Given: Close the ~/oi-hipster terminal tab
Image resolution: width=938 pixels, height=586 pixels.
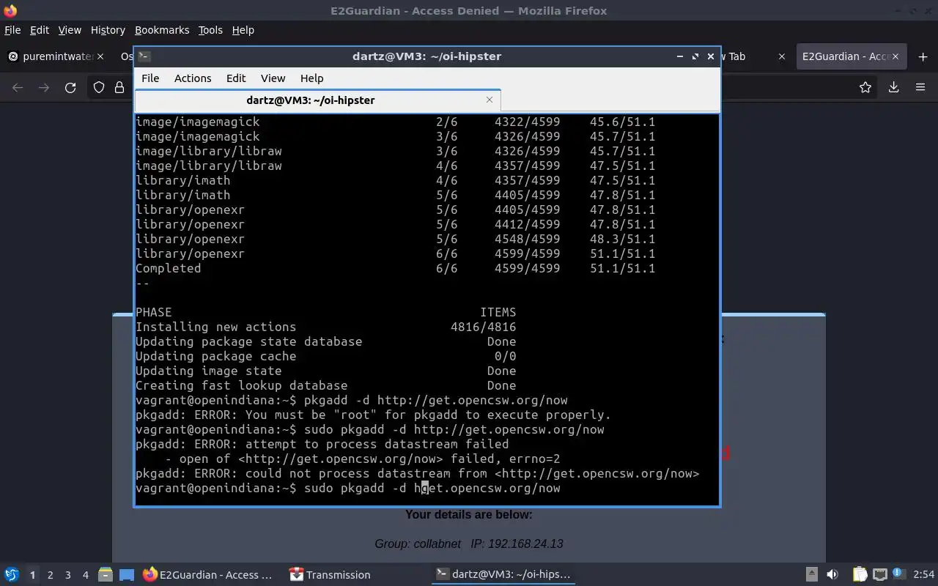Looking at the screenshot, I should (x=490, y=100).
